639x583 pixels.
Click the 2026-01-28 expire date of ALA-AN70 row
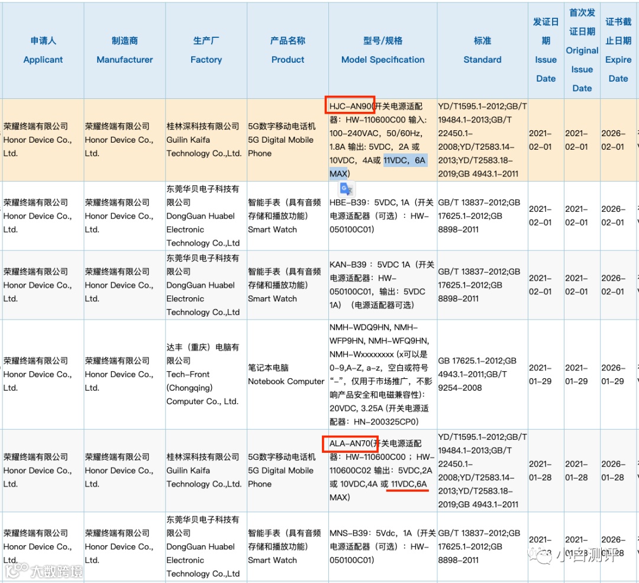point(618,471)
